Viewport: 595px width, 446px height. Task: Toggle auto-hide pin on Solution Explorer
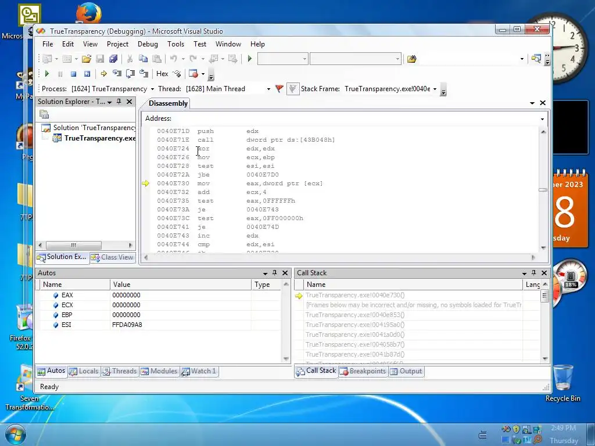[x=119, y=102]
